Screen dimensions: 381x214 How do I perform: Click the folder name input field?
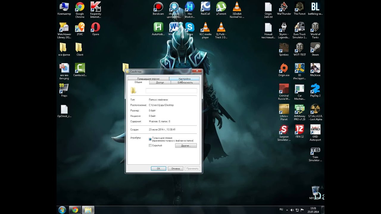coord(171,91)
